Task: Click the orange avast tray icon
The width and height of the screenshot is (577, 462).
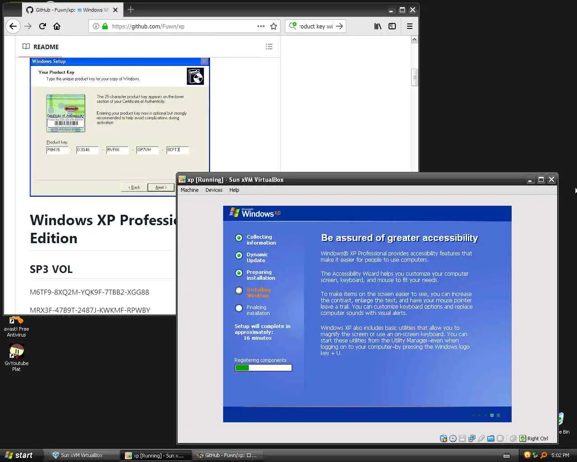Action: (x=527, y=455)
